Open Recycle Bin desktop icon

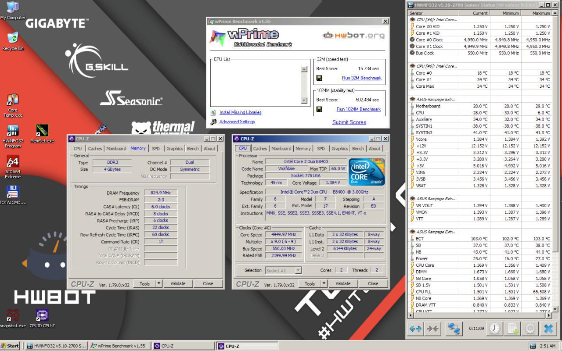coord(13,41)
